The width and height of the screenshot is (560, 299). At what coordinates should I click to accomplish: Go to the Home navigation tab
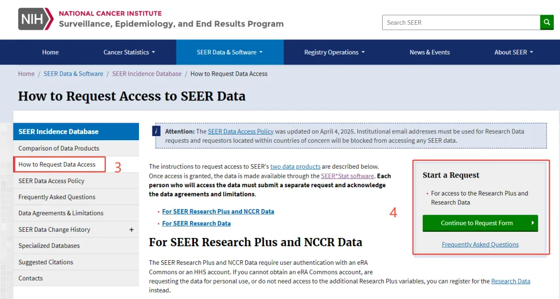(x=50, y=52)
